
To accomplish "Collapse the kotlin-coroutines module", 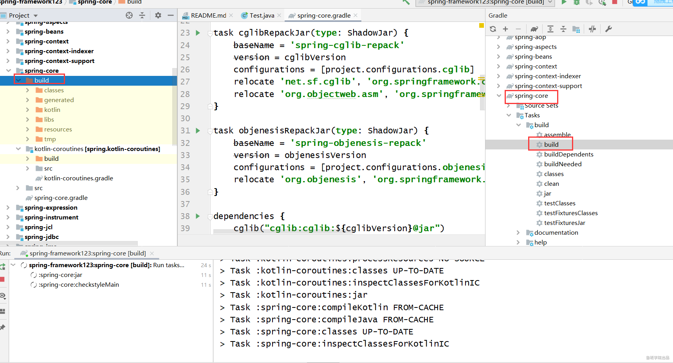I will pyautogui.click(x=18, y=149).
